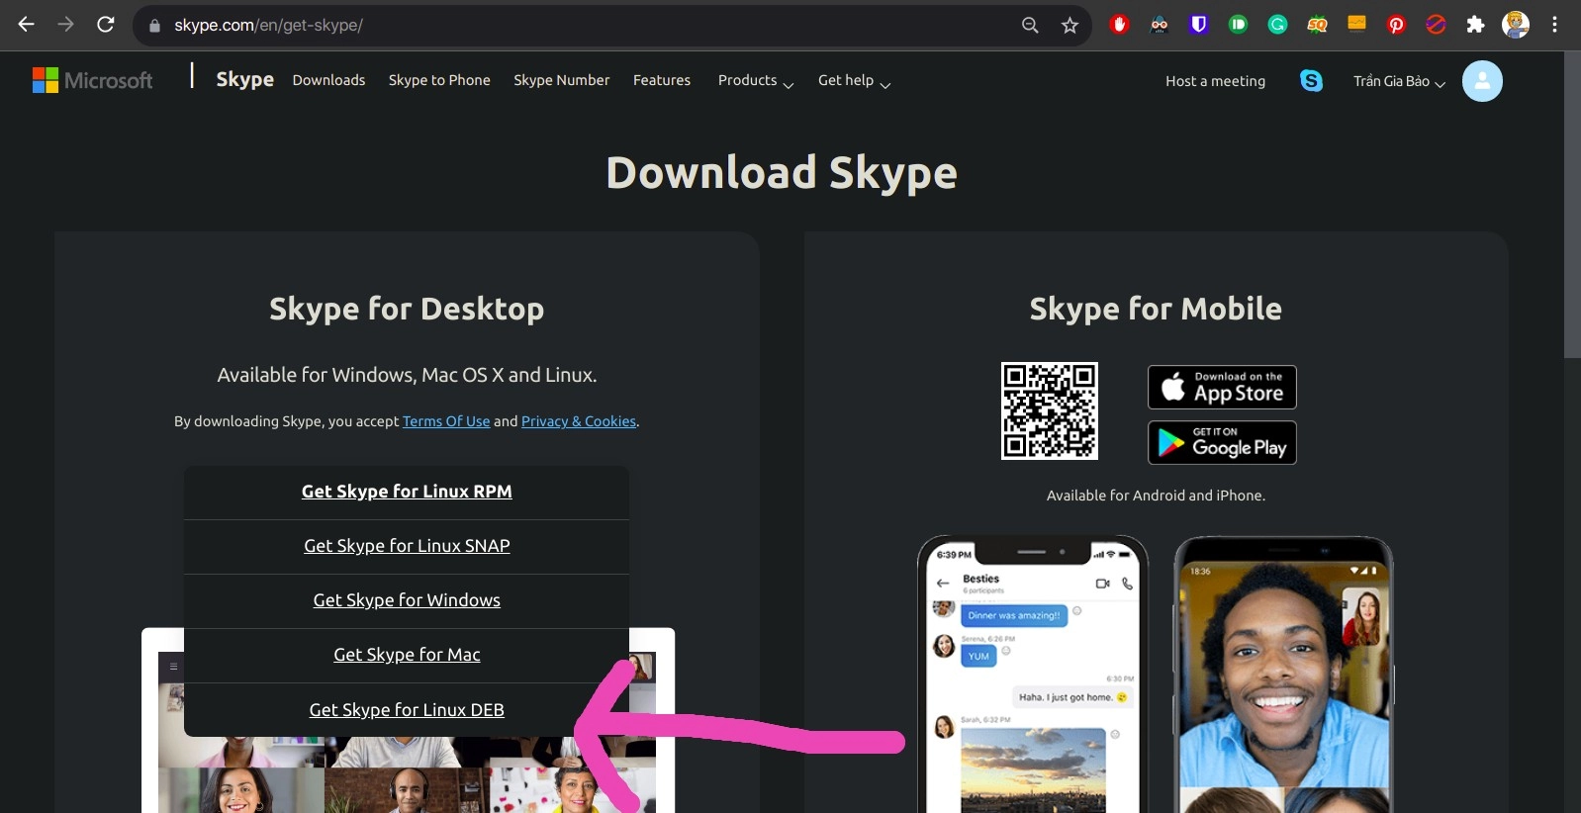Screen dimensions: 1581x813
Task: Reload the Skype page
Action: 106,25
